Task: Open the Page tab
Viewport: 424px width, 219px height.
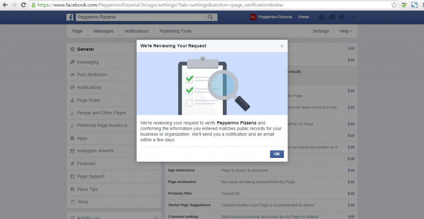Action: pos(77,31)
